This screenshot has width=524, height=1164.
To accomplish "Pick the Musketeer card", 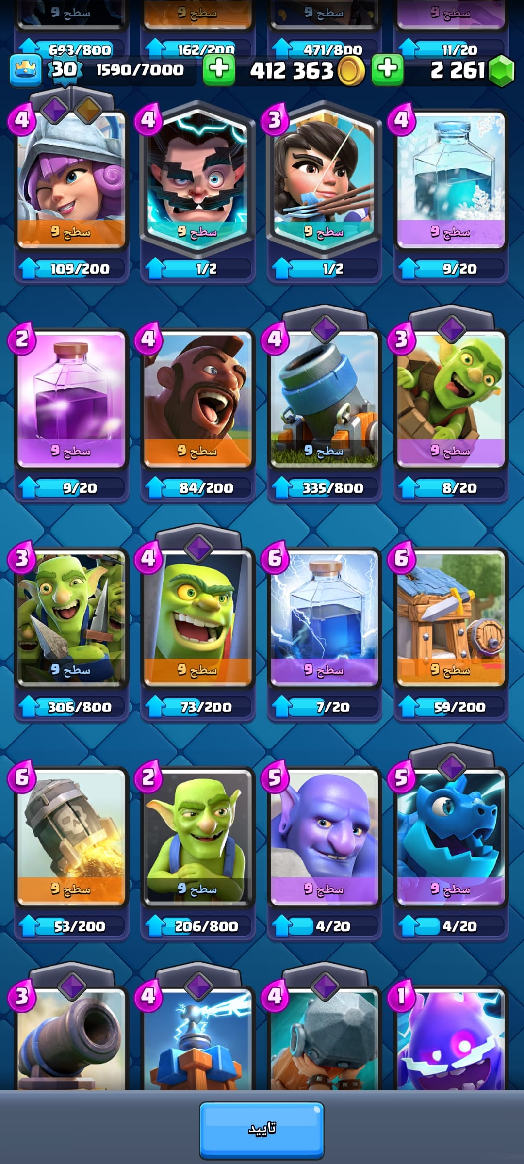I will coord(71,180).
